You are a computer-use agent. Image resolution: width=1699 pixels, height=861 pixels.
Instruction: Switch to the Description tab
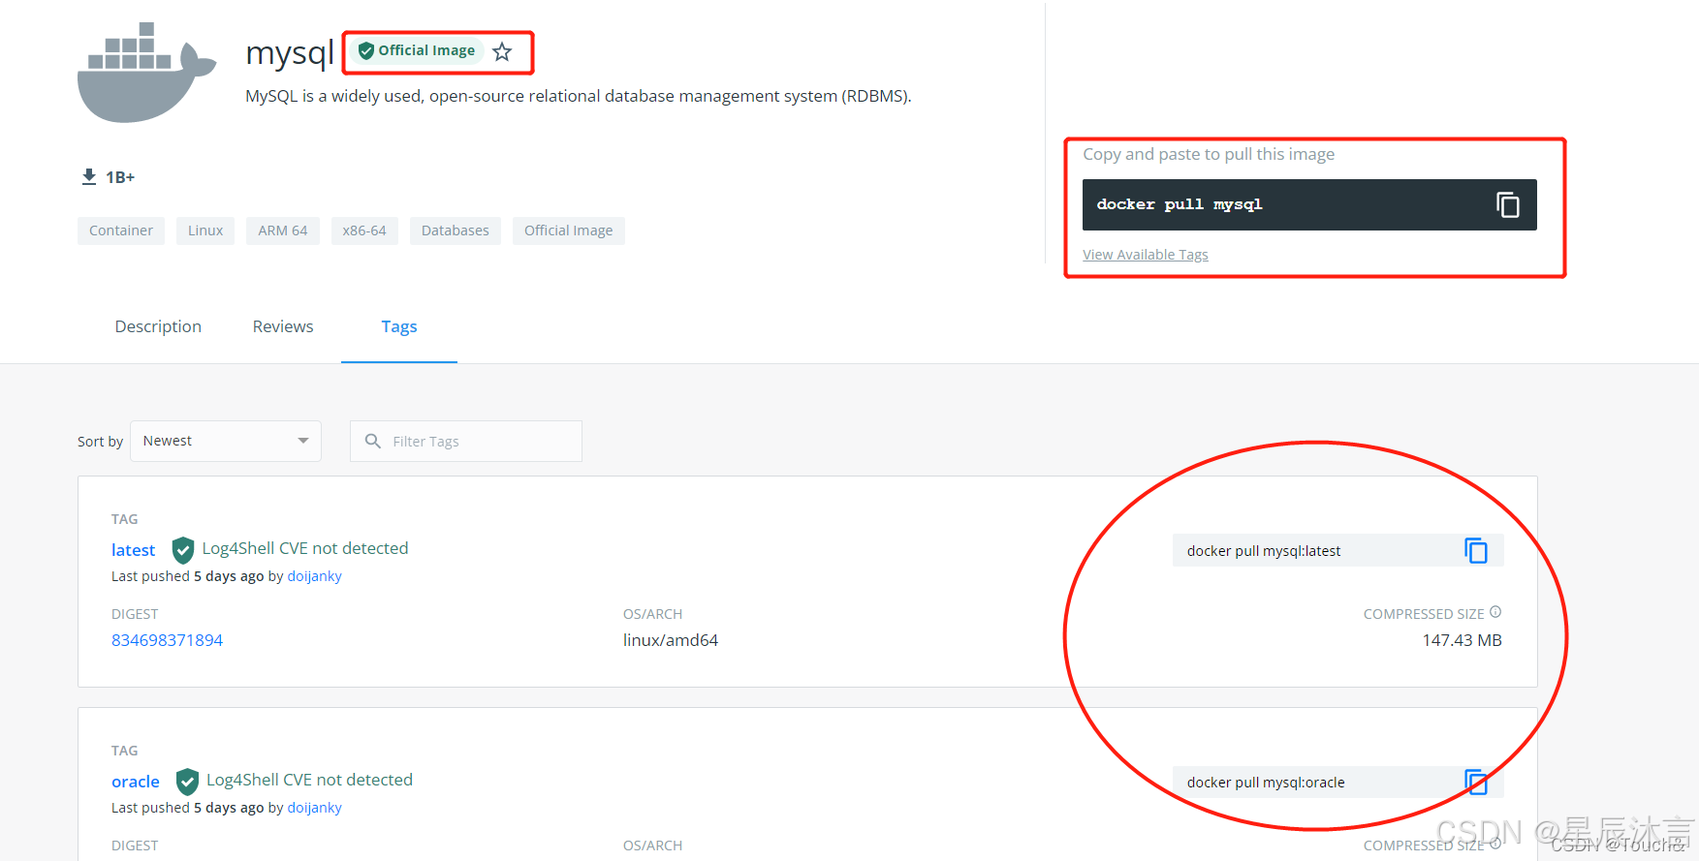click(x=158, y=326)
